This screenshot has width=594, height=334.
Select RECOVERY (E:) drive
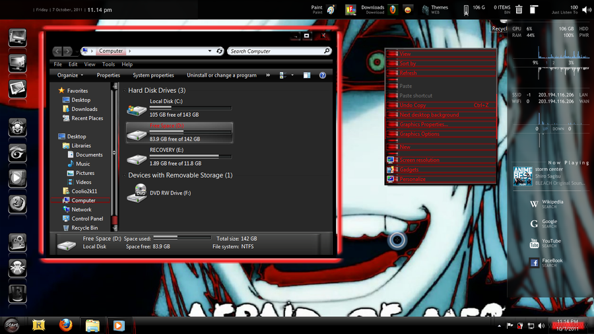[x=179, y=157]
